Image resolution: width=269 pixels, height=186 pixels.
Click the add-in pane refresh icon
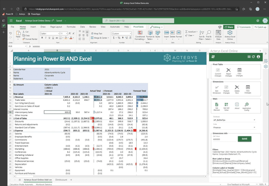(x=253, y=57)
